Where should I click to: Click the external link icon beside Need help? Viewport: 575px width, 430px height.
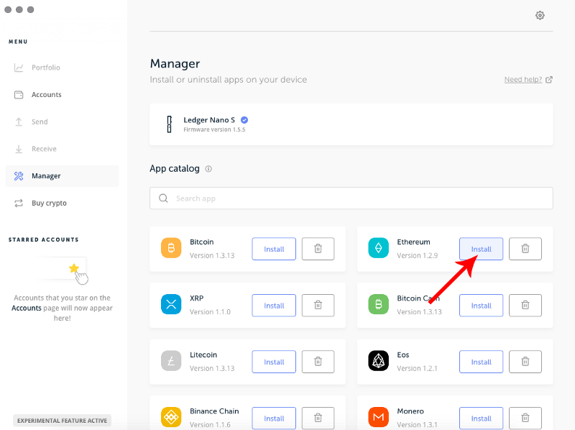[549, 80]
